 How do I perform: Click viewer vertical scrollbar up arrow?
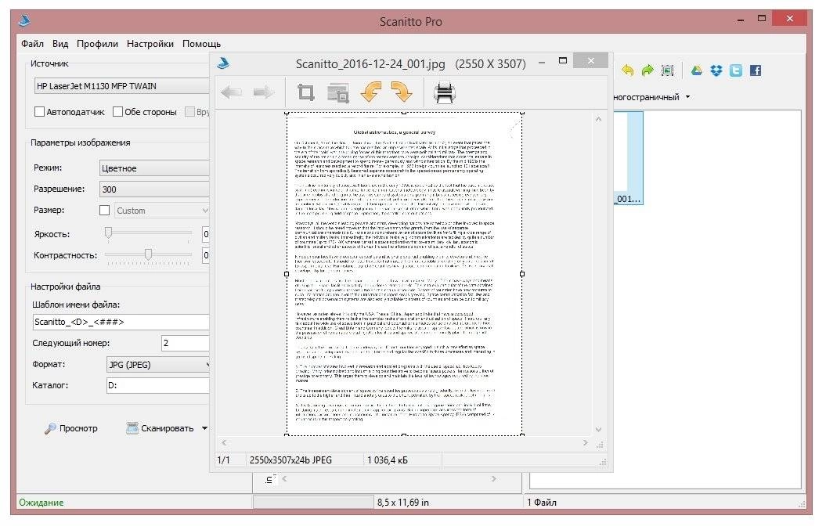(x=598, y=120)
